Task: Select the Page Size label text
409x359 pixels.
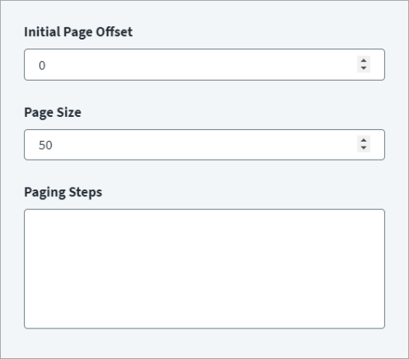Action: 53,112
